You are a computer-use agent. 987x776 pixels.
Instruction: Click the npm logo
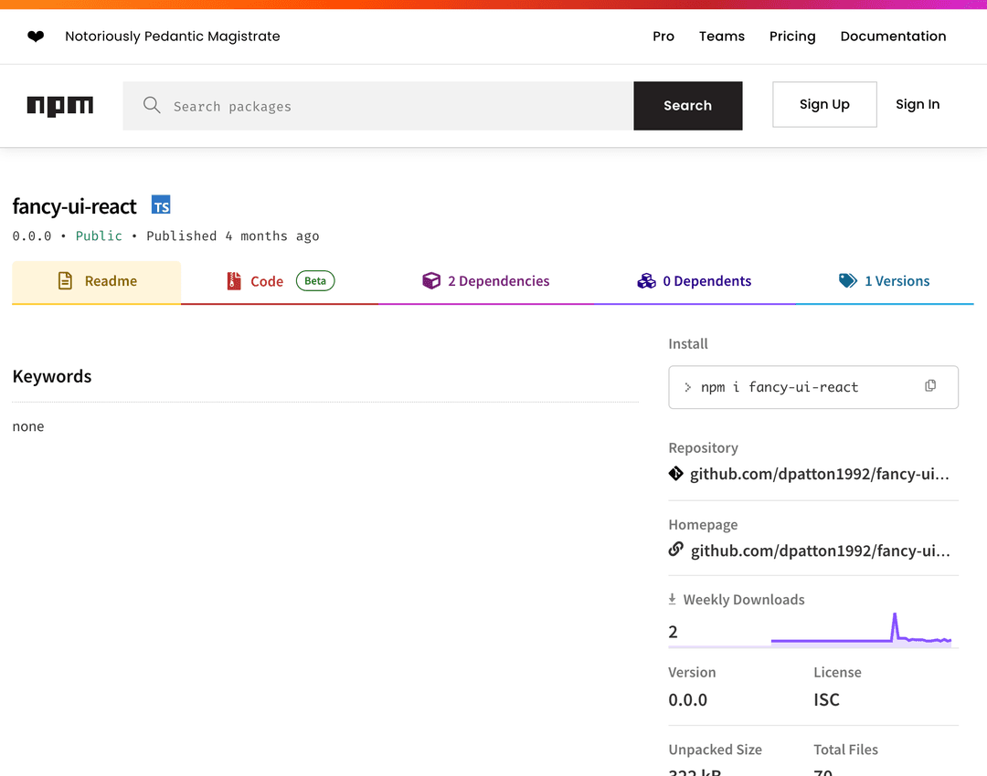click(59, 106)
